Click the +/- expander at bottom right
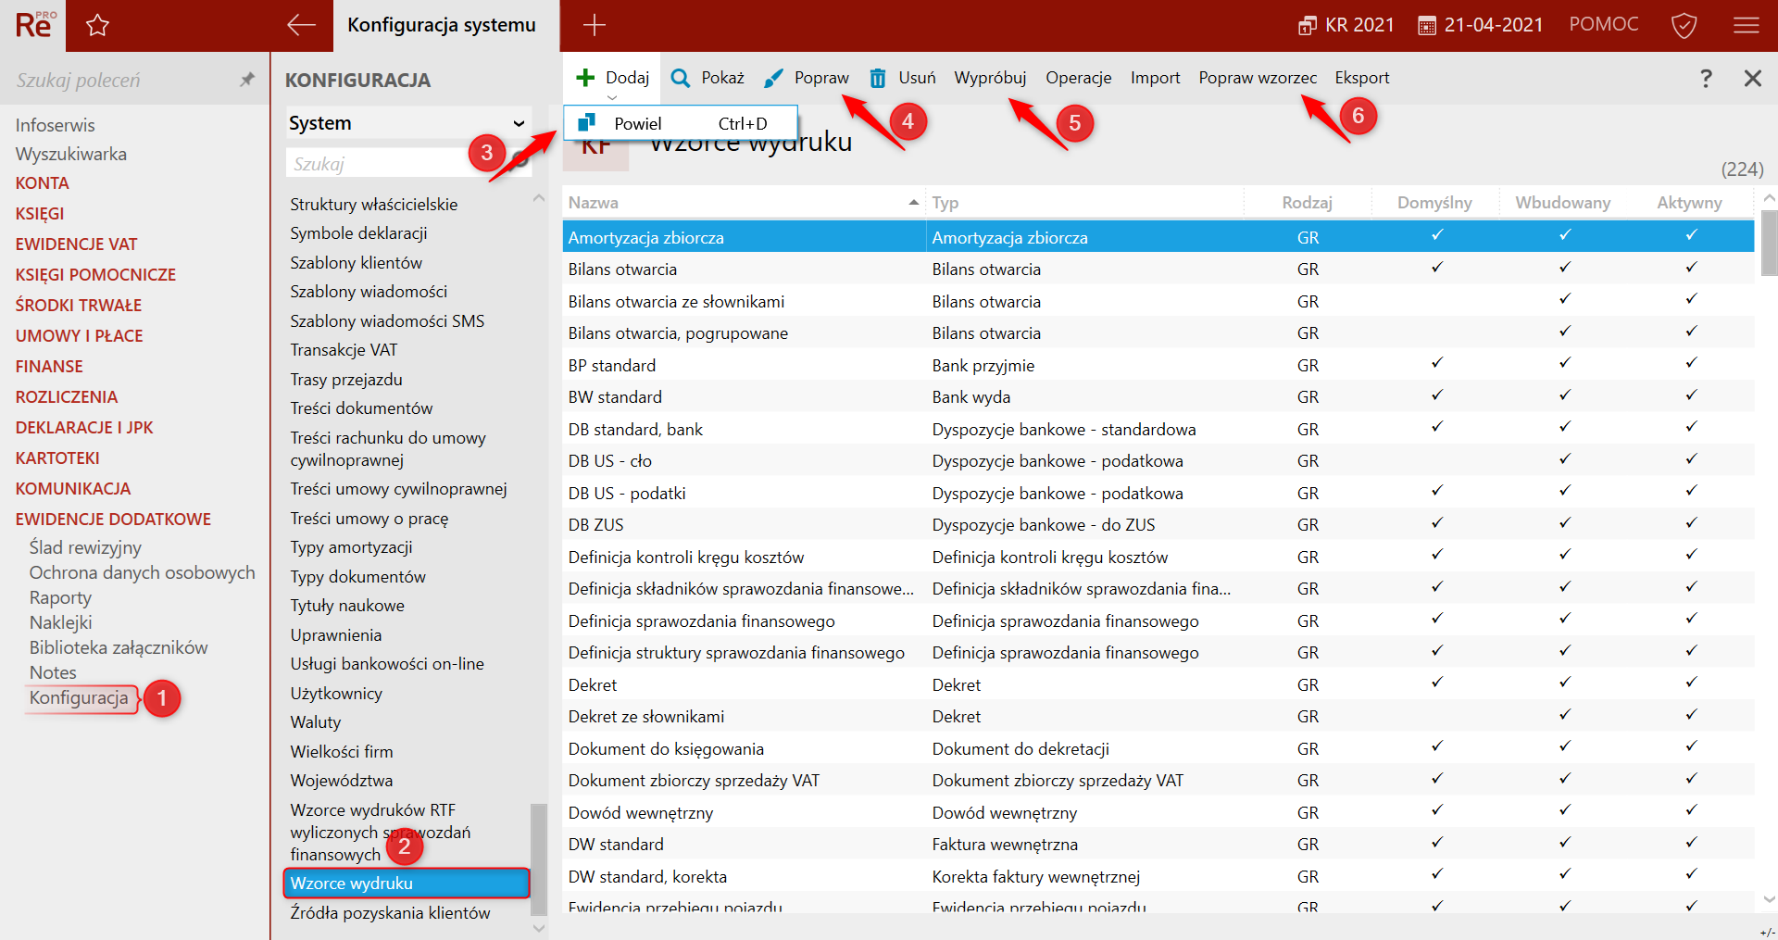Image resolution: width=1778 pixels, height=940 pixels. point(1767,931)
